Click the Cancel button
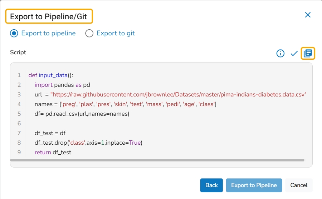 pos(299,185)
